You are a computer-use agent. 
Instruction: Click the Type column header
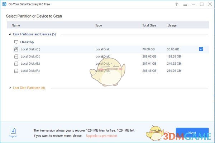[x=99, y=25]
